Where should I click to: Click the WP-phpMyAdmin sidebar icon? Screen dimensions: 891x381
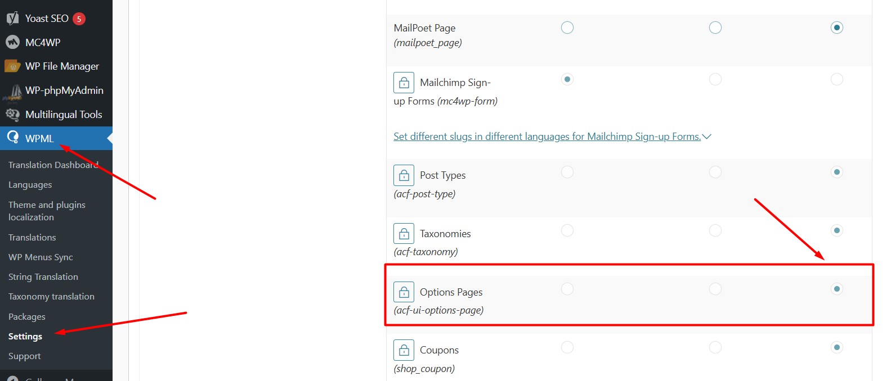[12, 92]
